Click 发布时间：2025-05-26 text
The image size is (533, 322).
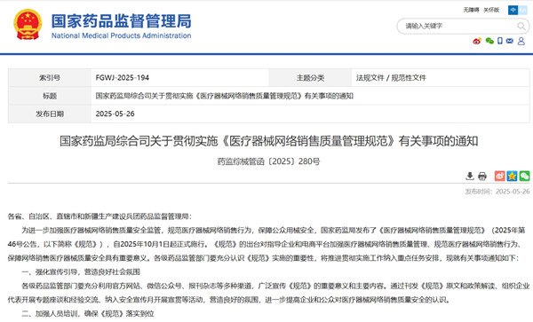point(497,192)
